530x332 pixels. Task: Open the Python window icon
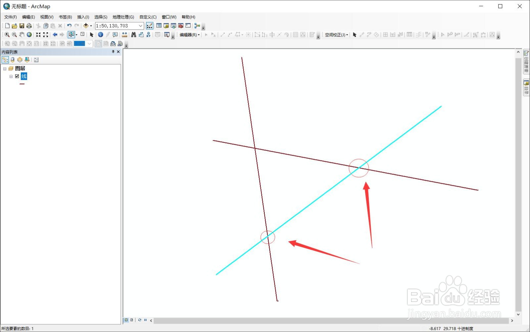pyautogui.click(x=188, y=26)
